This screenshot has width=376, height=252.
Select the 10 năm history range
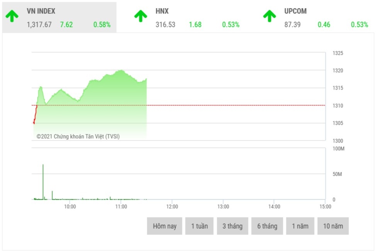pyautogui.click(x=333, y=226)
